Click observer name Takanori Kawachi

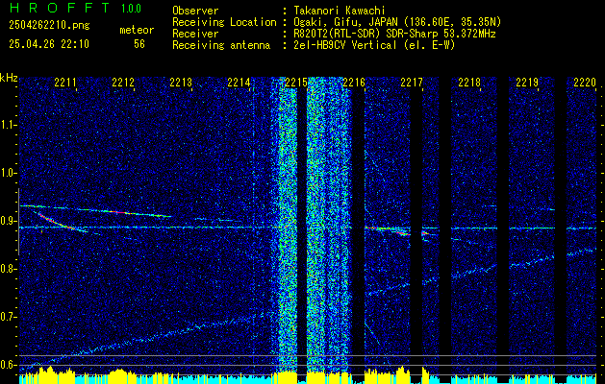[340, 11]
